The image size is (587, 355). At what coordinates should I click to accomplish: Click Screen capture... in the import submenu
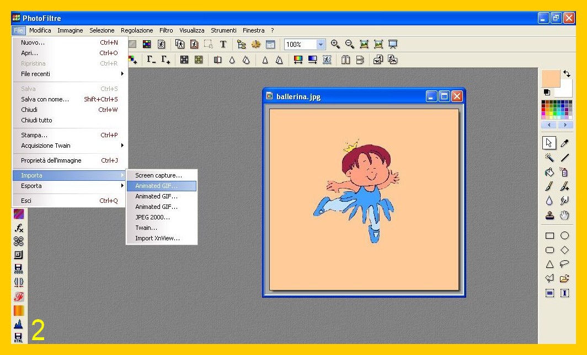pyautogui.click(x=158, y=175)
